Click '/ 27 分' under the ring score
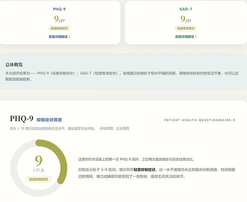 pos(39,170)
